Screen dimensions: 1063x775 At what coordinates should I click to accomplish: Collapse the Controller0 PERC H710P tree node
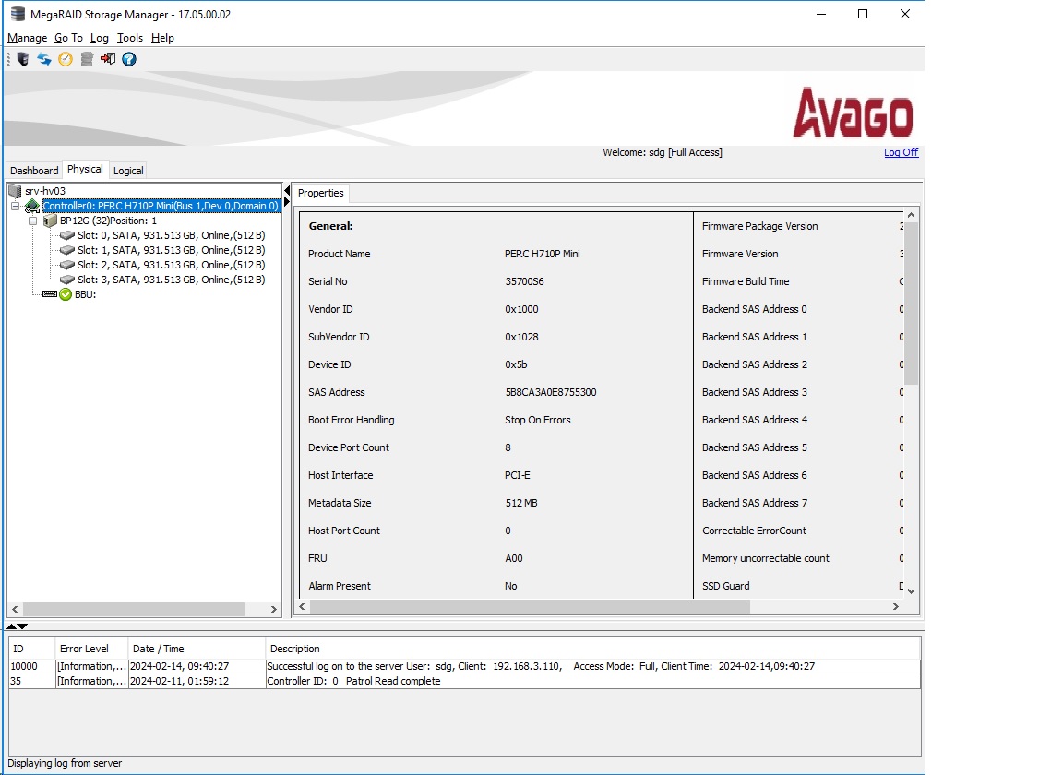coord(15,206)
